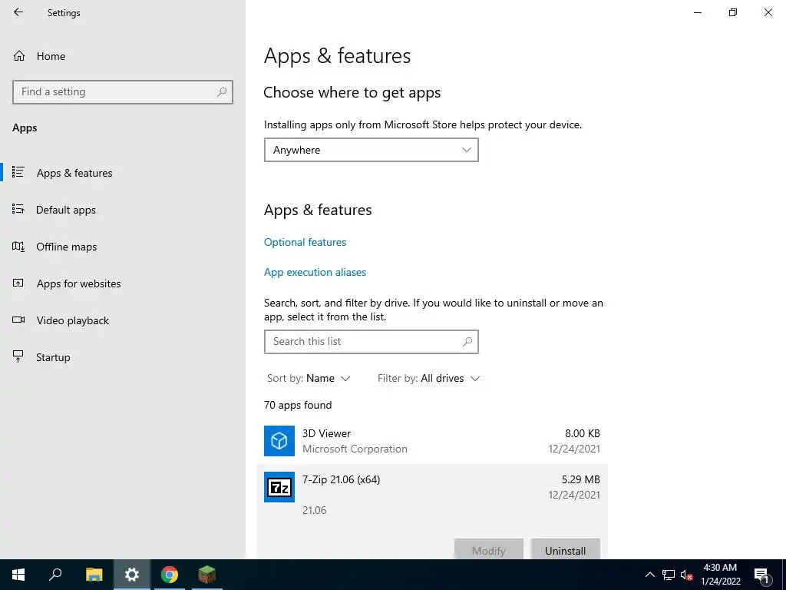The height and width of the screenshot is (590, 786).
Task: Click the 7-Zip version 21.06 text
Action: point(314,510)
